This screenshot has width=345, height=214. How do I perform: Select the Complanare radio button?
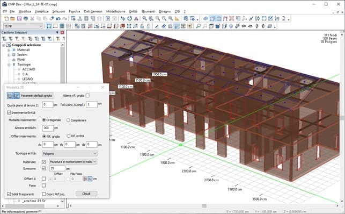click(68, 120)
